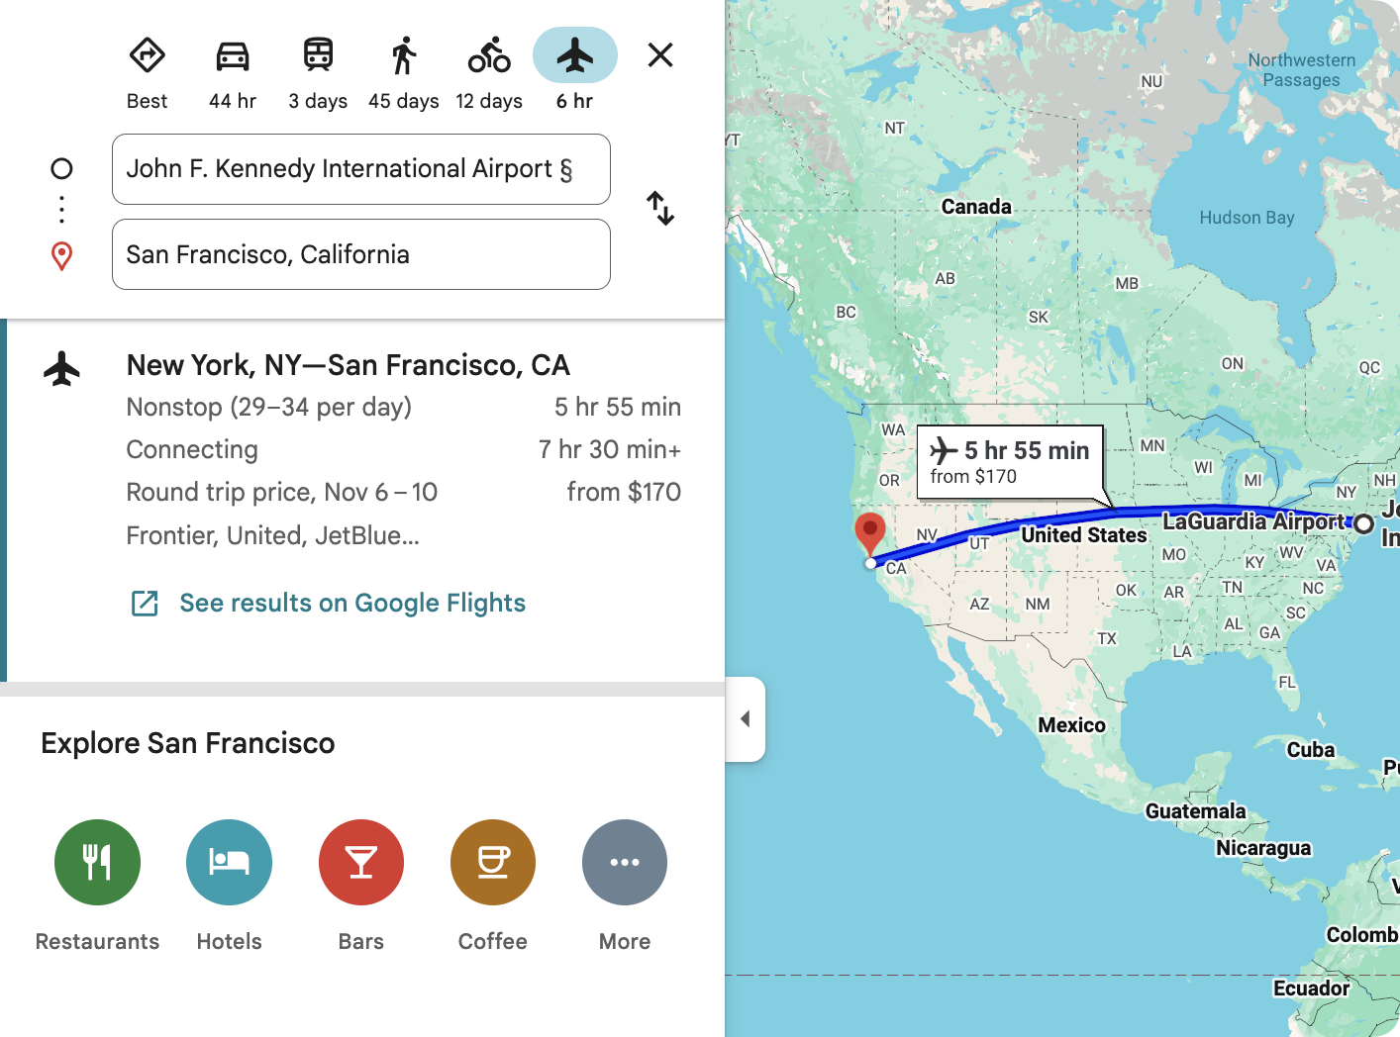
Task: Search Restaurants in San Francisco
Action: [x=97, y=862]
